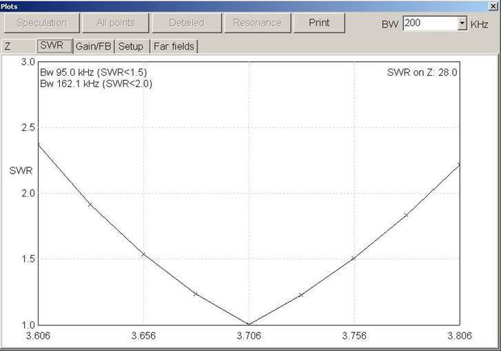Click the 1.0 SWR axis label

click(28, 325)
